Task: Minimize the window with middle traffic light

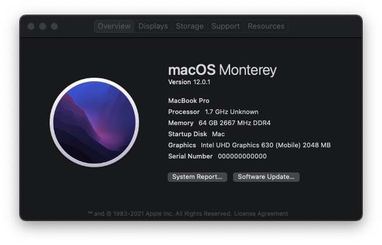Action: (43, 26)
